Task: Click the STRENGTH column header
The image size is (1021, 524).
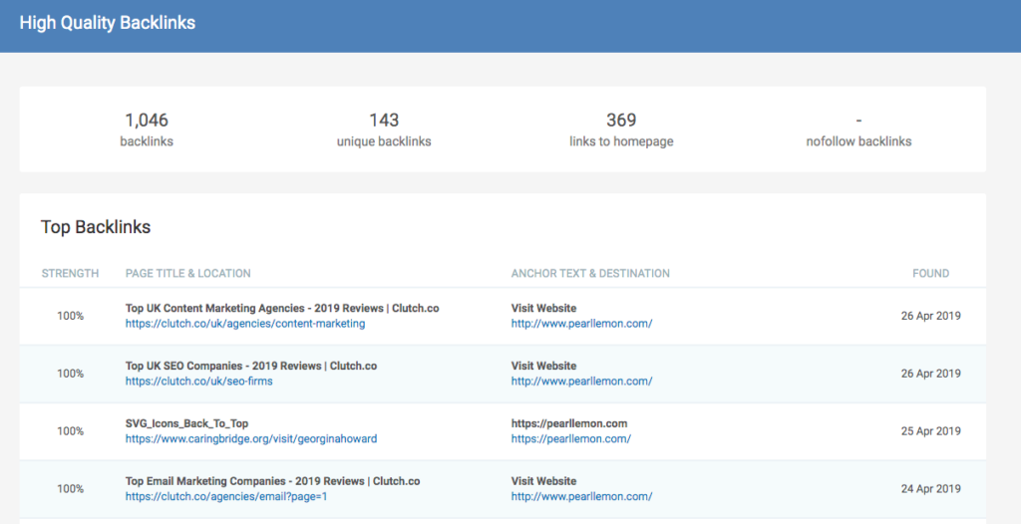Action: (x=71, y=273)
